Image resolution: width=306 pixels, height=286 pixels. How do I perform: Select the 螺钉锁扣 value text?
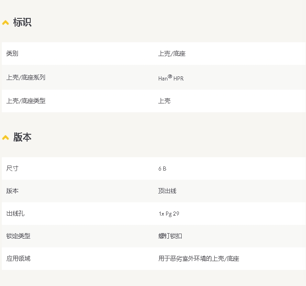170,236
